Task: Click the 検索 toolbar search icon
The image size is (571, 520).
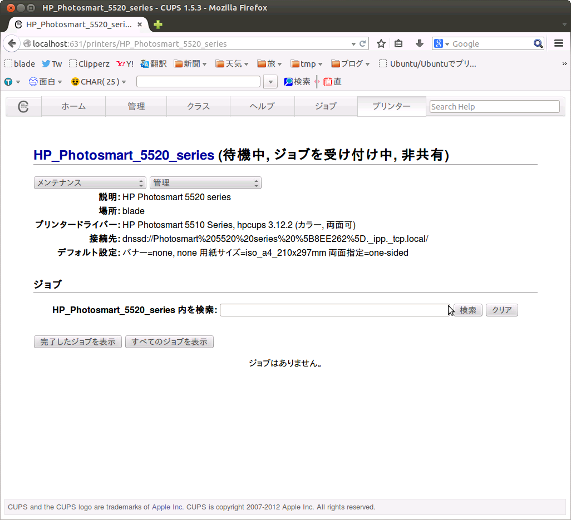Action: click(x=297, y=82)
